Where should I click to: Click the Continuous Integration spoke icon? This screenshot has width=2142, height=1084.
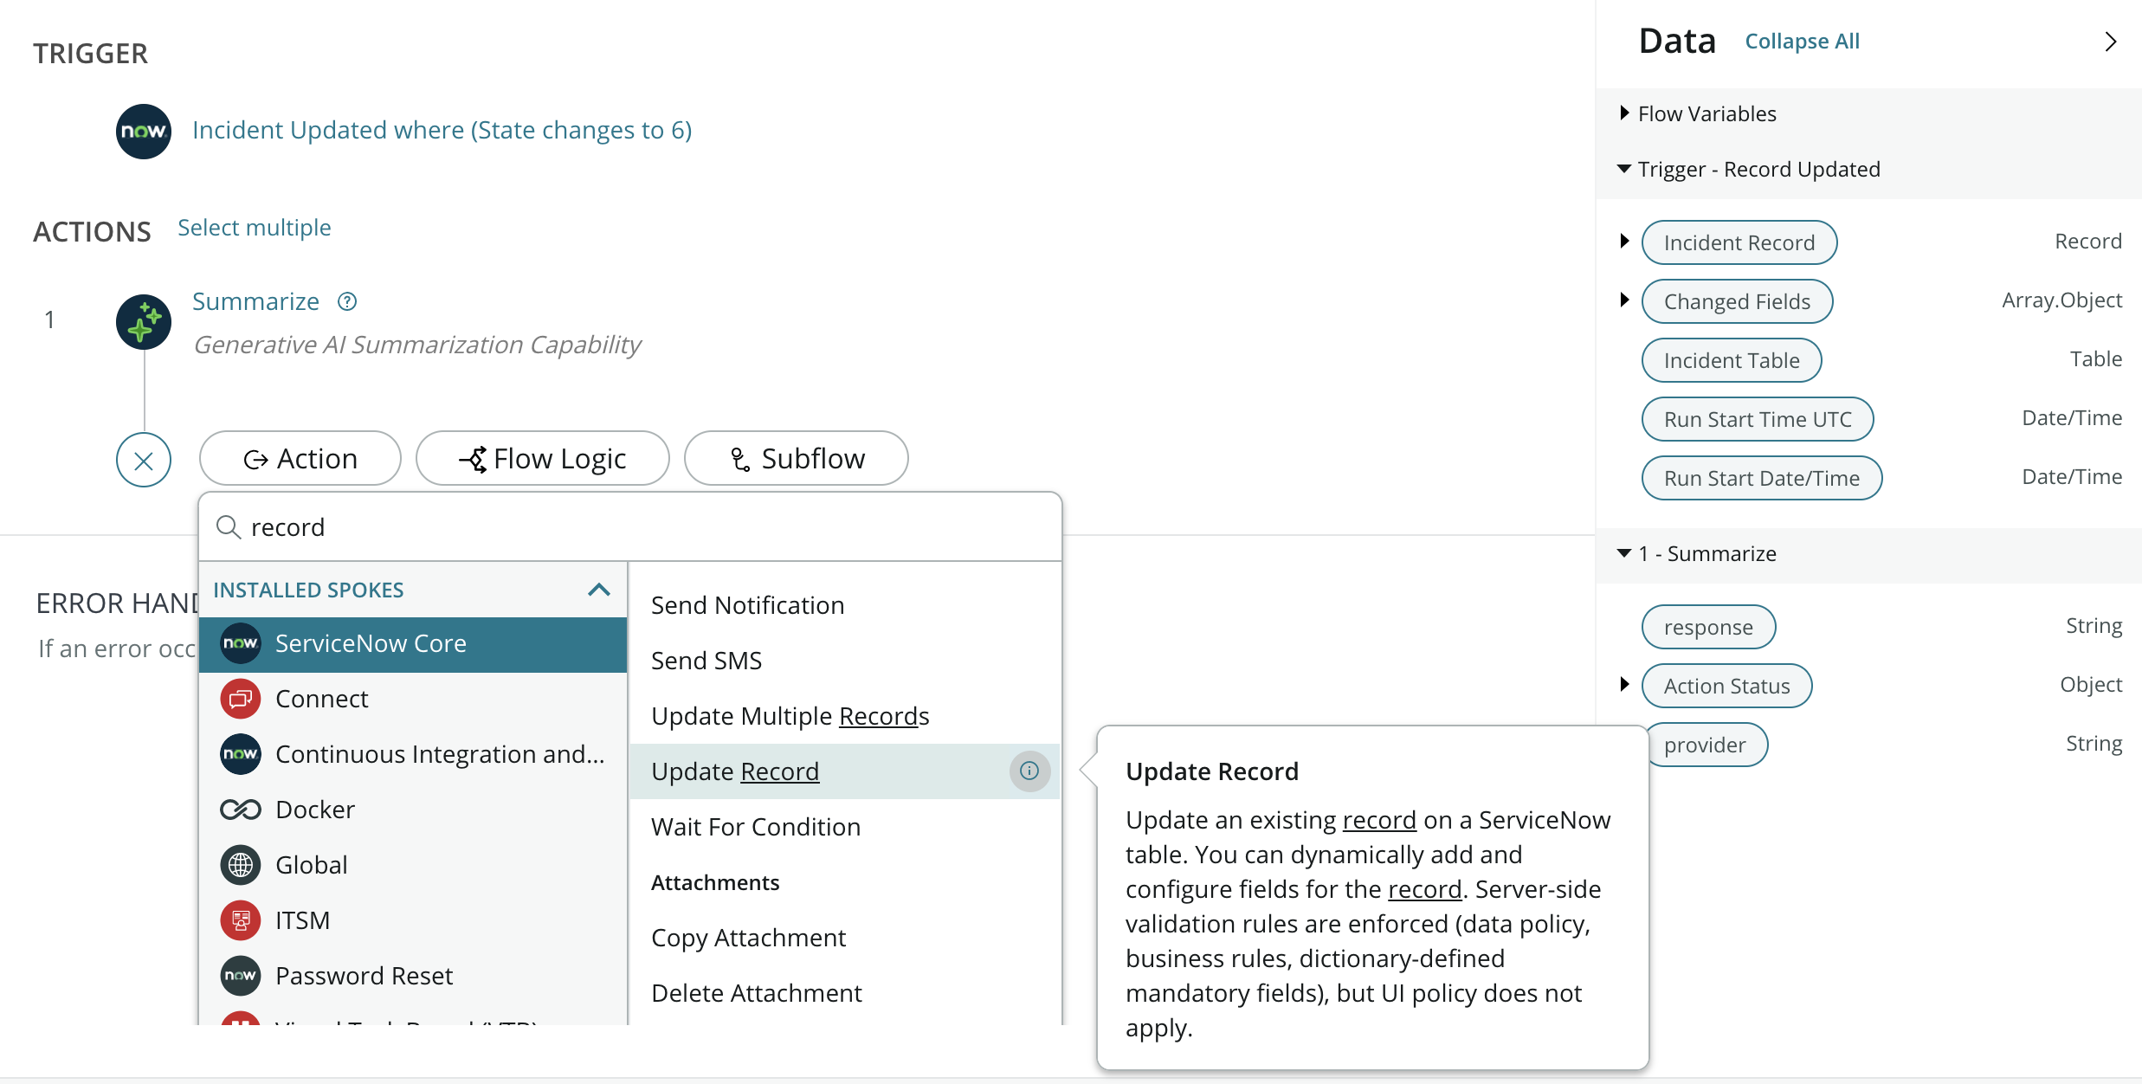(x=241, y=754)
